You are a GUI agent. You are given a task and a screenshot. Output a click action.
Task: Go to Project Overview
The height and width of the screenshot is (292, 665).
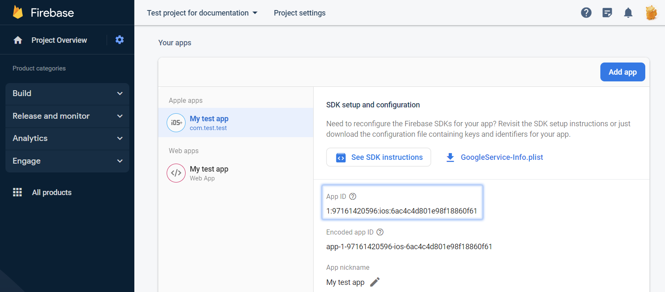click(x=59, y=40)
